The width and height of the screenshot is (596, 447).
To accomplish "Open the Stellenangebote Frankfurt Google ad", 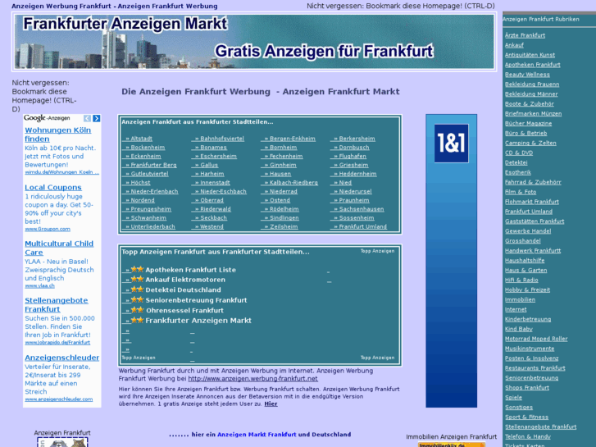I will [57, 305].
